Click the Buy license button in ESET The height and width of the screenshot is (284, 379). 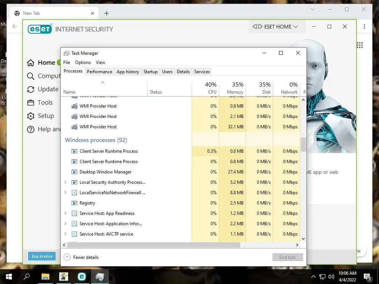[x=42, y=257]
